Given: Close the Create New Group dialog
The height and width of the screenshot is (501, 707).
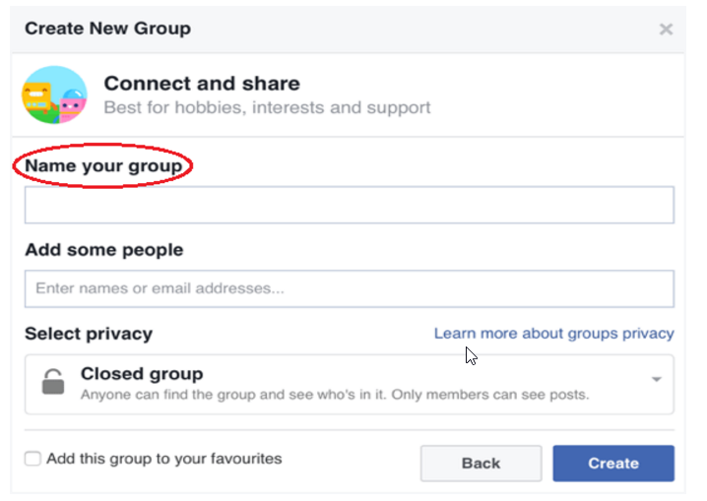Looking at the screenshot, I should coord(666,30).
